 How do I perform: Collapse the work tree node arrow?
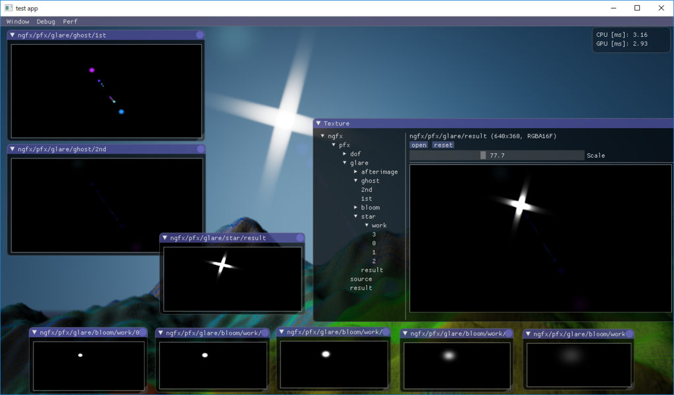(x=367, y=225)
